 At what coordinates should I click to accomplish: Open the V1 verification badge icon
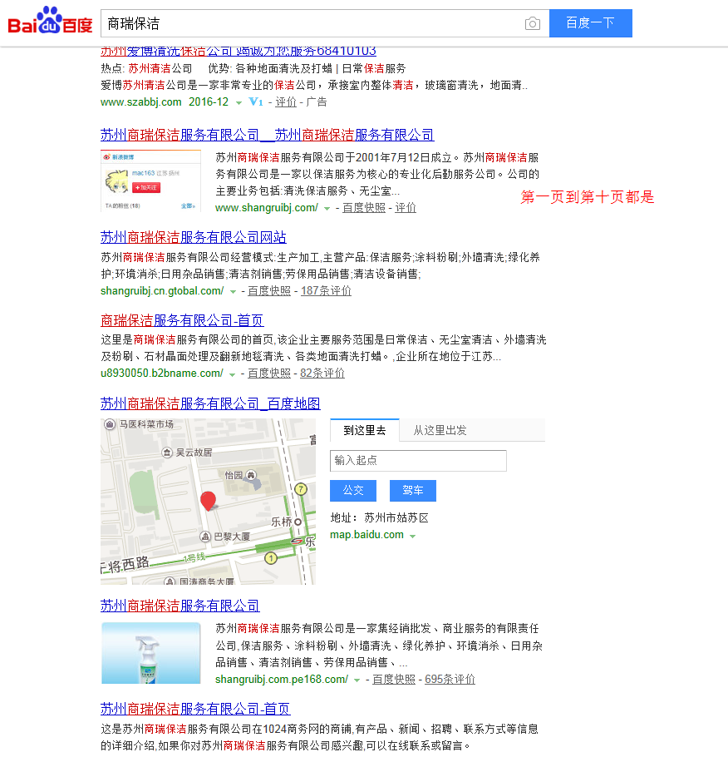256,101
